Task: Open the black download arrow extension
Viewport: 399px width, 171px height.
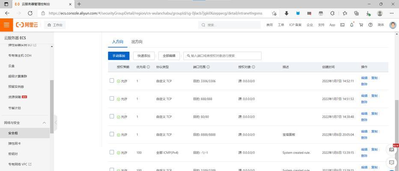Action: click(x=286, y=13)
